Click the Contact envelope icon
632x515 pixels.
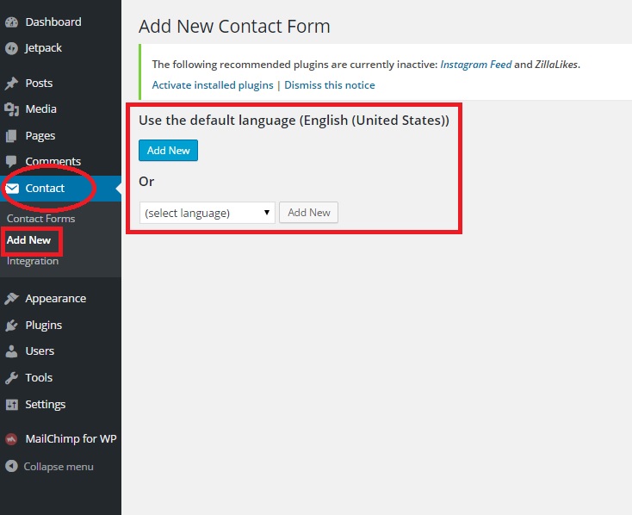(12, 189)
